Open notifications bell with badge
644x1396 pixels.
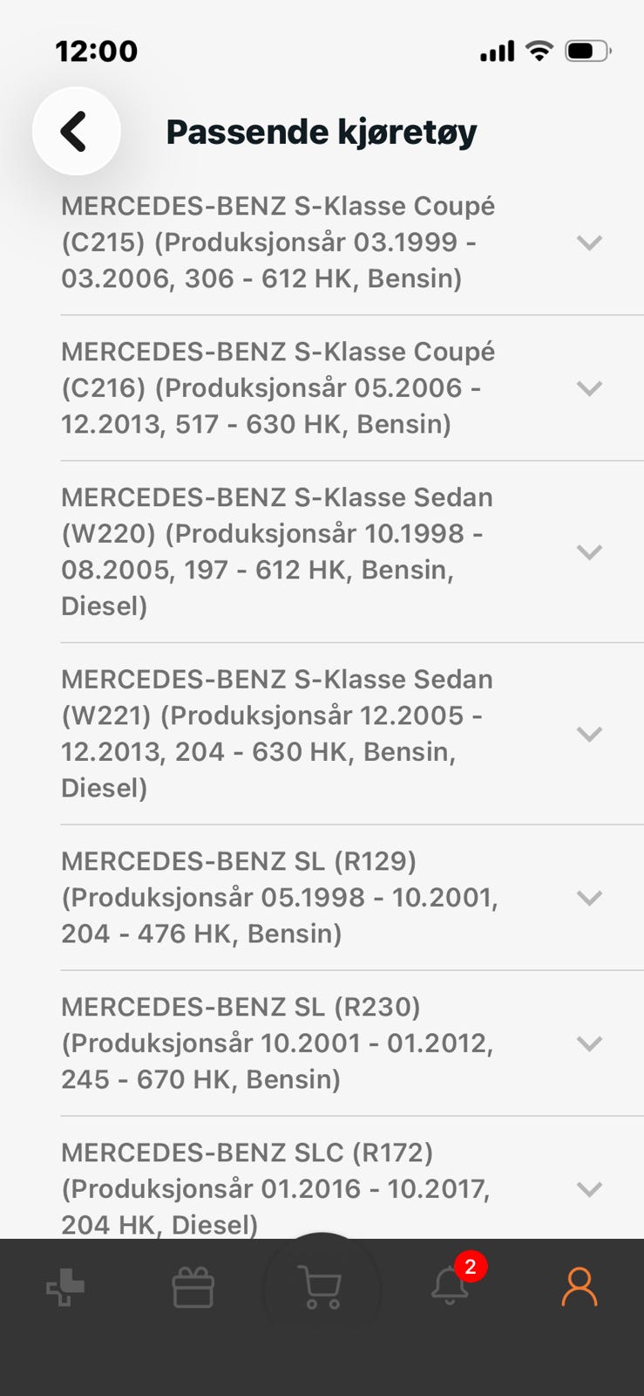pos(450,1287)
